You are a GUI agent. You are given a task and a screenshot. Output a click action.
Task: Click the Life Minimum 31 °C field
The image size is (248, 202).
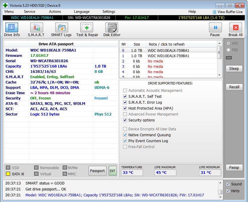pyautogui.click(x=210, y=173)
